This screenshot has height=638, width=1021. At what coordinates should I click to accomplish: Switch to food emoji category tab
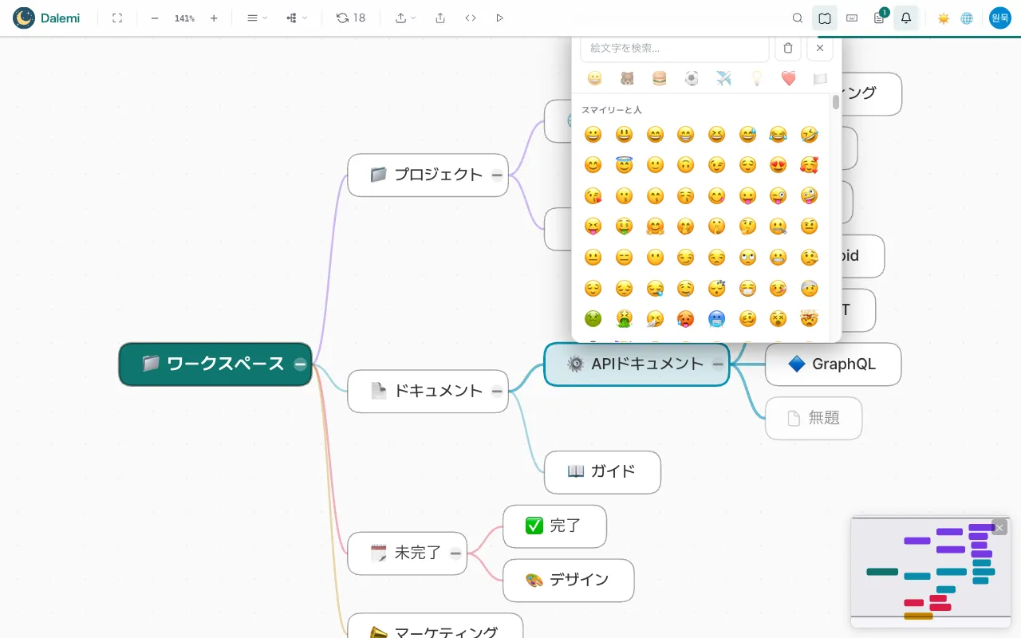[x=659, y=78]
